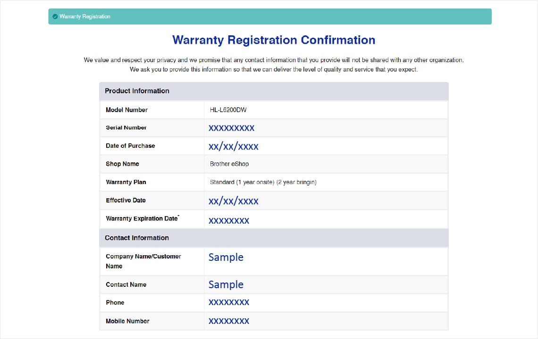
Task: Select the Brother eShop shop name
Action: click(x=229, y=164)
